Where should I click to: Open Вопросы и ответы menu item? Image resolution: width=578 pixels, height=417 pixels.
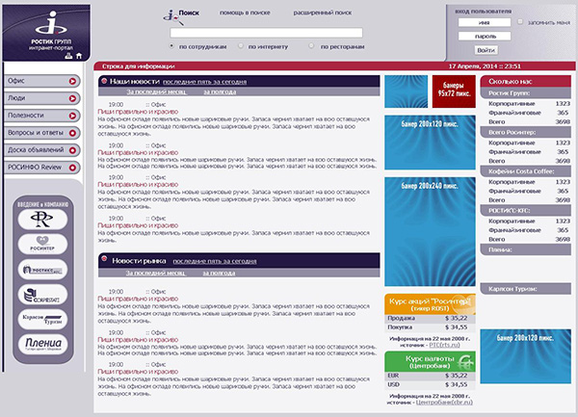42,133
